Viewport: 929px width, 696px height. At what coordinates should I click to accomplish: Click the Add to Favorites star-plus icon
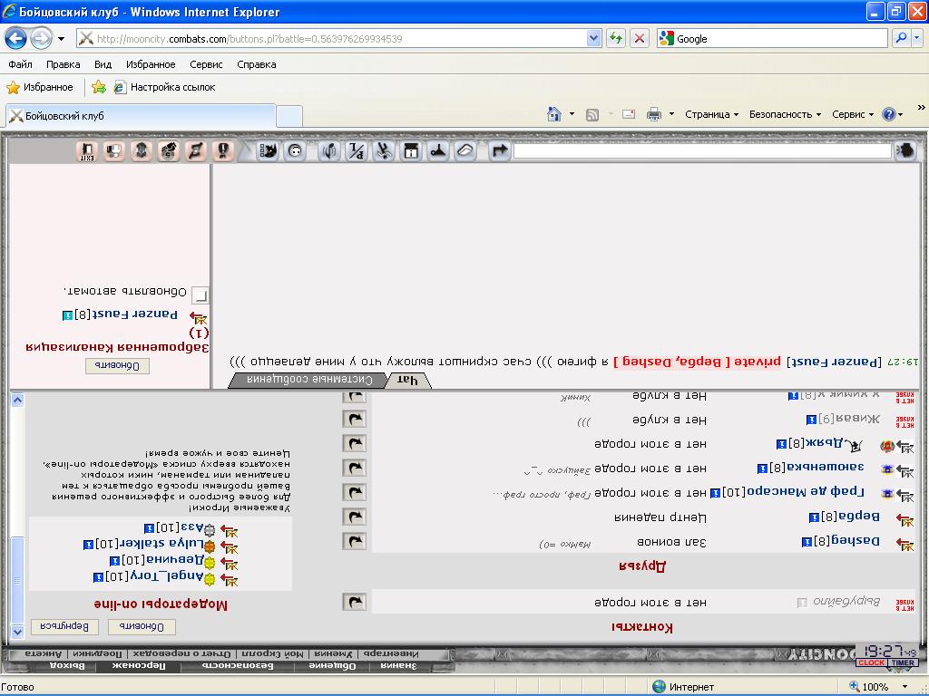(x=99, y=88)
